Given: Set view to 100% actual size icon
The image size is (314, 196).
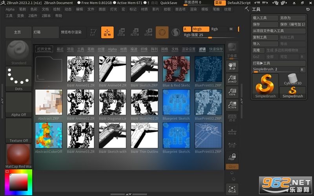Looking at the screenshot, I should point(232,92).
